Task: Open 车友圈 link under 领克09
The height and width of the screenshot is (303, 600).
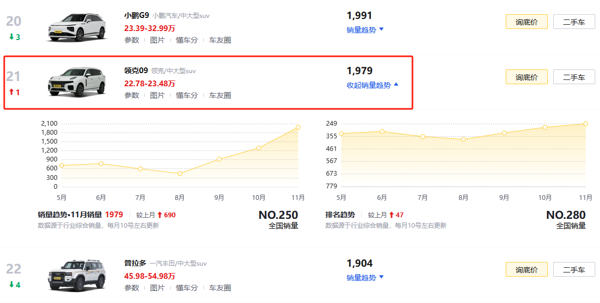Action: (x=220, y=95)
